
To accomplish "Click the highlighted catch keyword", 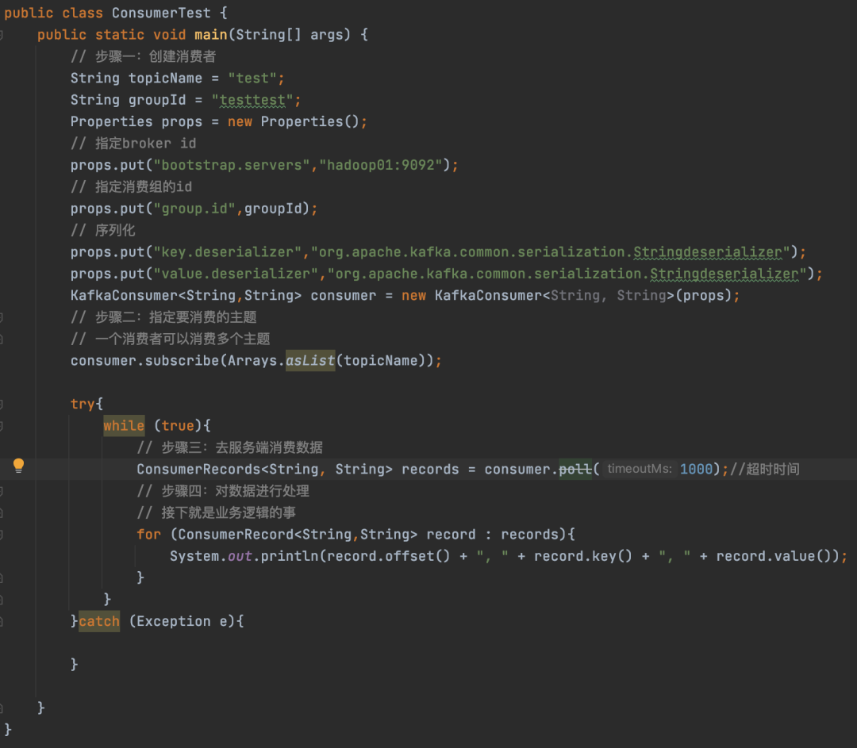I will coord(99,621).
